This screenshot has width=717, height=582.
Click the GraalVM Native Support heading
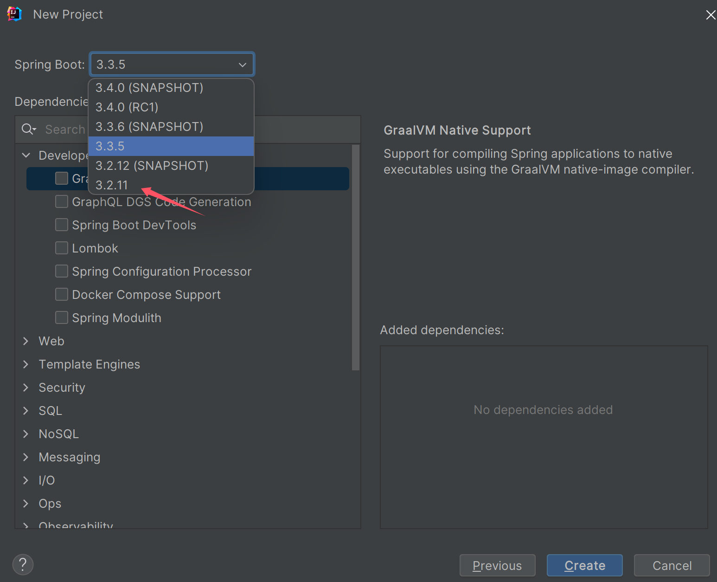(457, 130)
